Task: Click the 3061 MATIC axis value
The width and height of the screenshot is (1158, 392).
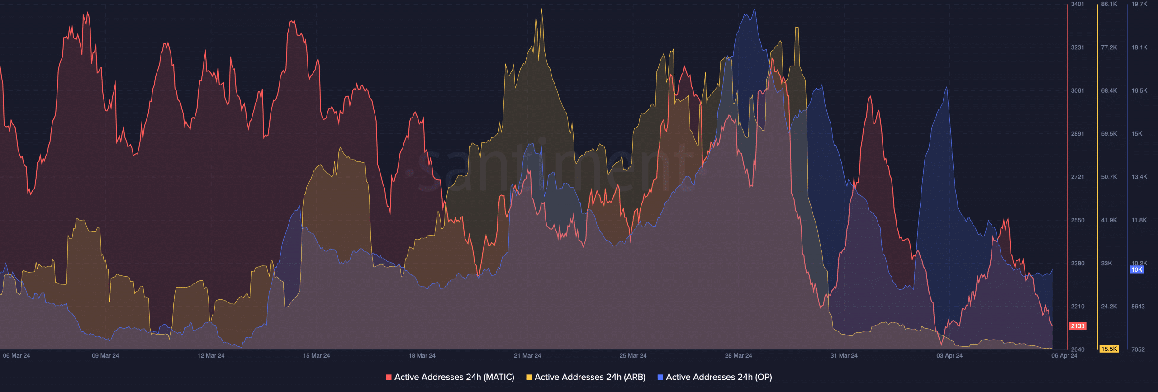Action: pos(1077,90)
